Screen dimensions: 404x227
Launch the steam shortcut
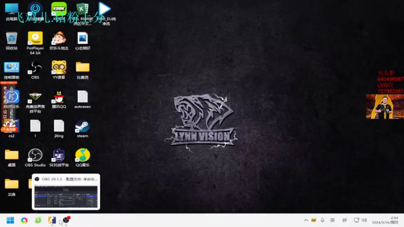(82, 128)
